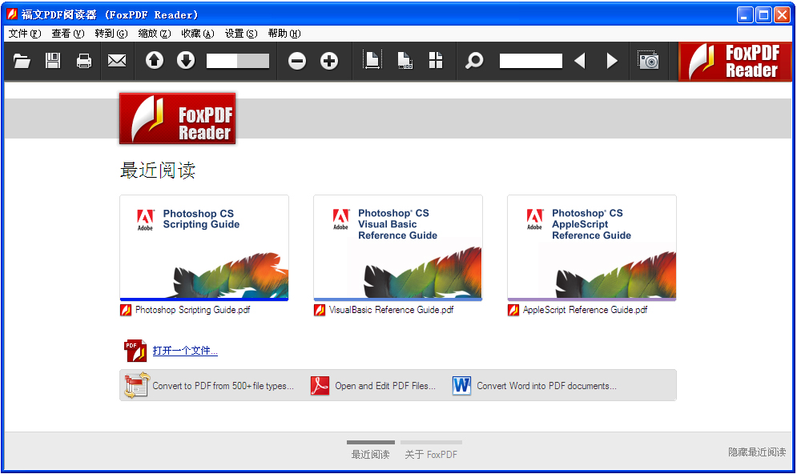Switch to the 关于 FoxPDF tab

pos(431,451)
